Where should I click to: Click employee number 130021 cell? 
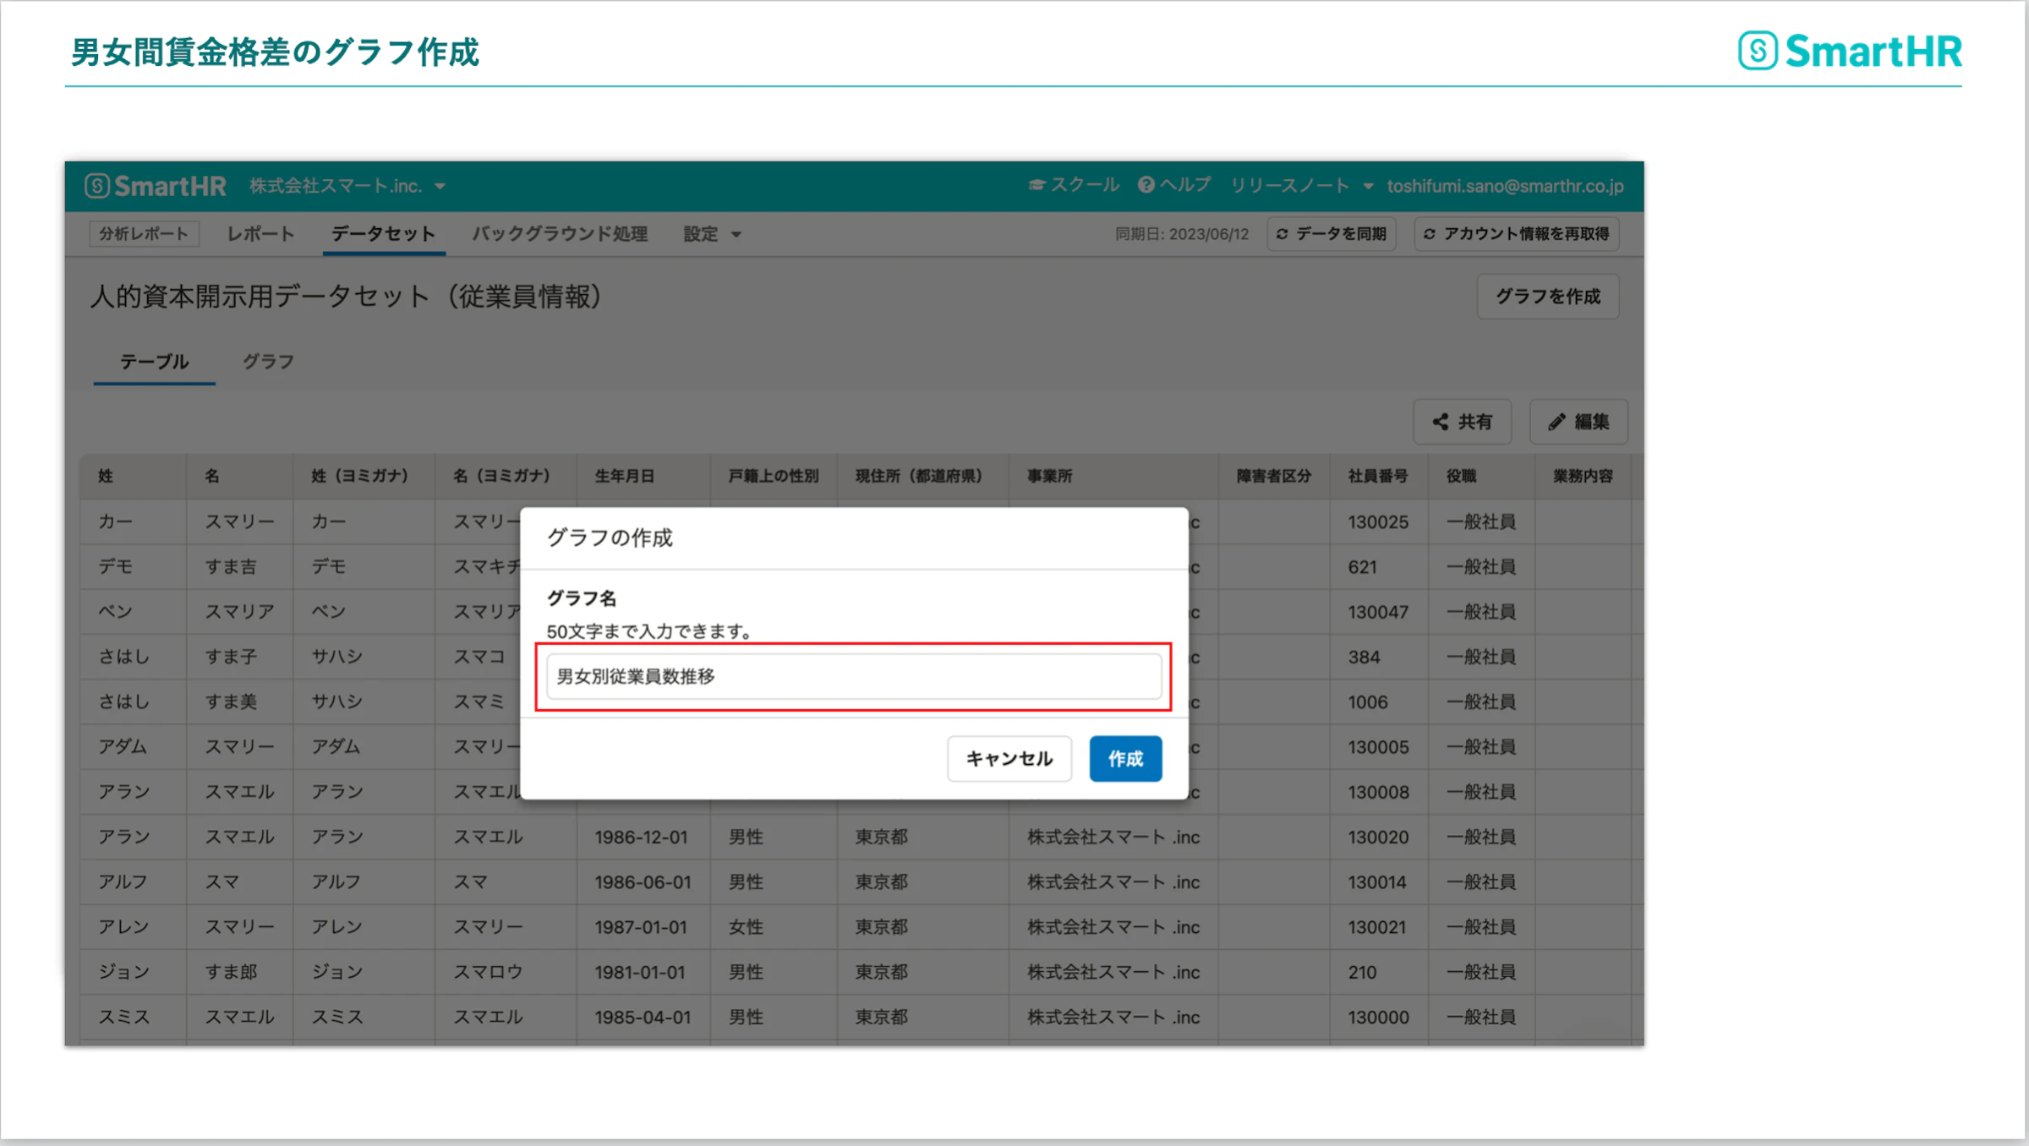click(x=1378, y=927)
